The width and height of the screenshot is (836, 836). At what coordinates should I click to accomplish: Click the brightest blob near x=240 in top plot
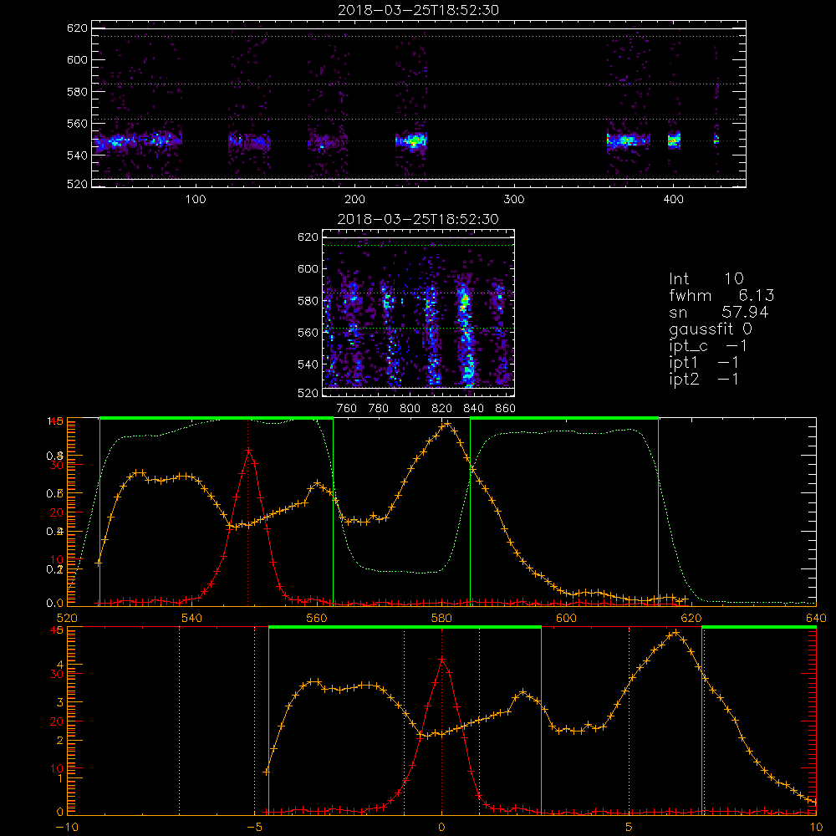[415, 141]
